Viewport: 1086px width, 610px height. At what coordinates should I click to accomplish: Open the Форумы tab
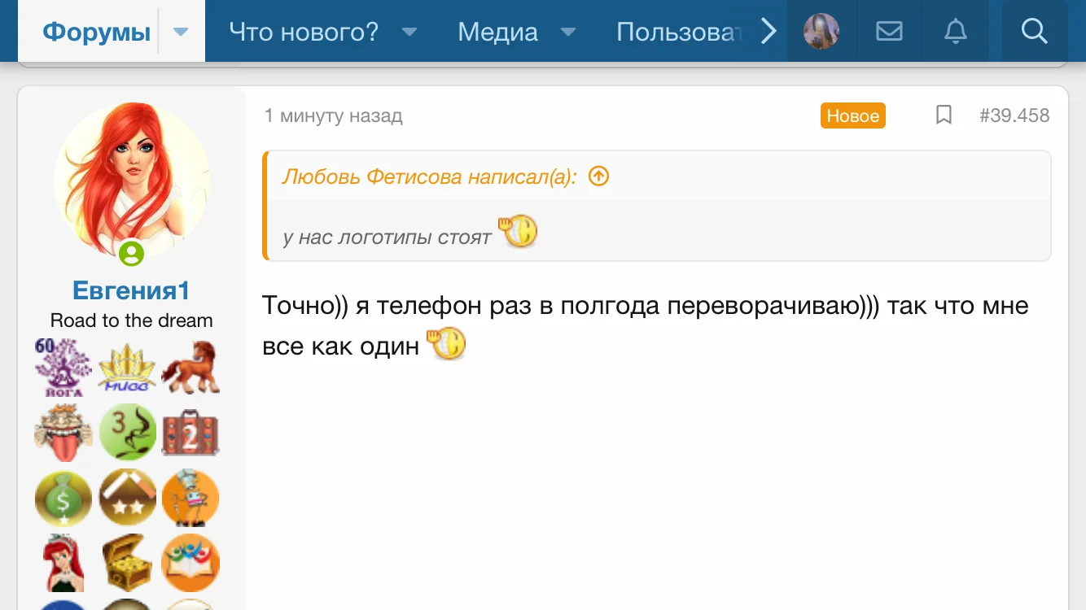click(96, 32)
